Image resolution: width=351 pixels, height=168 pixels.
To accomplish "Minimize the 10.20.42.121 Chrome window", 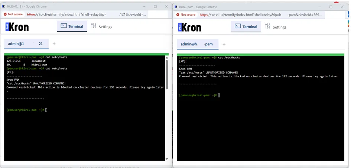I will click(x=144, y=6).
